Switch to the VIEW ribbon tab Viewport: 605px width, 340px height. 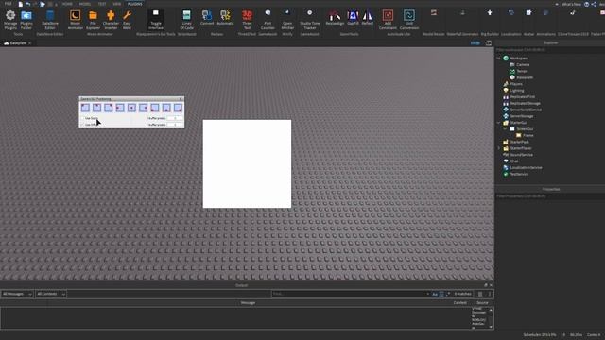(x=117, y=4)
